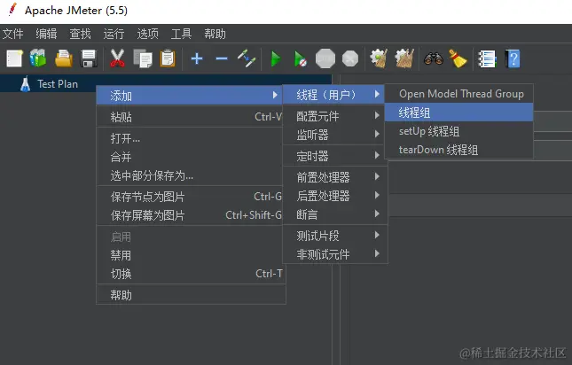Open the Templates icon in toolbar

[x=38, y=58]
